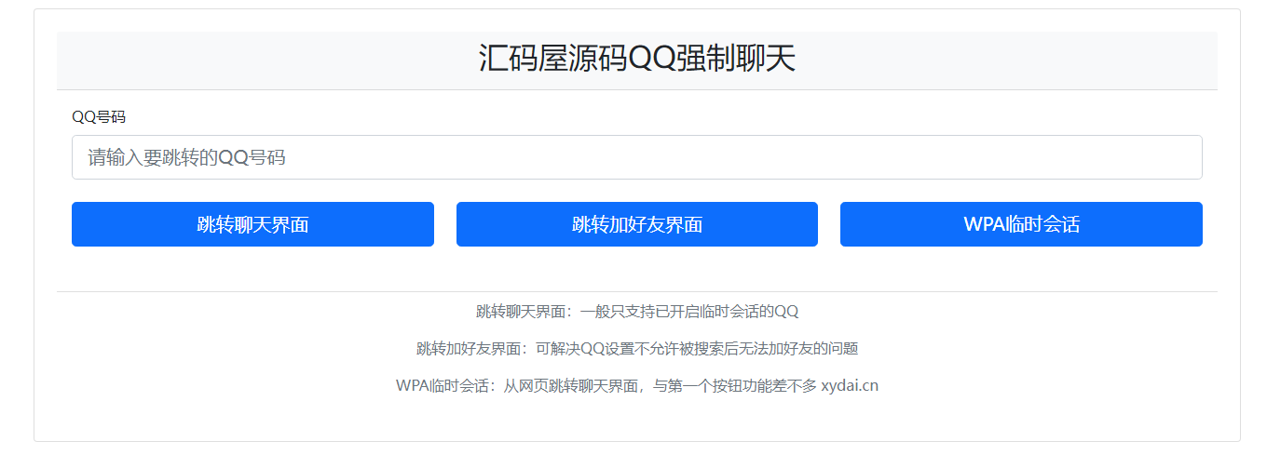1267x468 pixels.
Task: Click the WPA临时会话 button
Action: point(1021,224)
